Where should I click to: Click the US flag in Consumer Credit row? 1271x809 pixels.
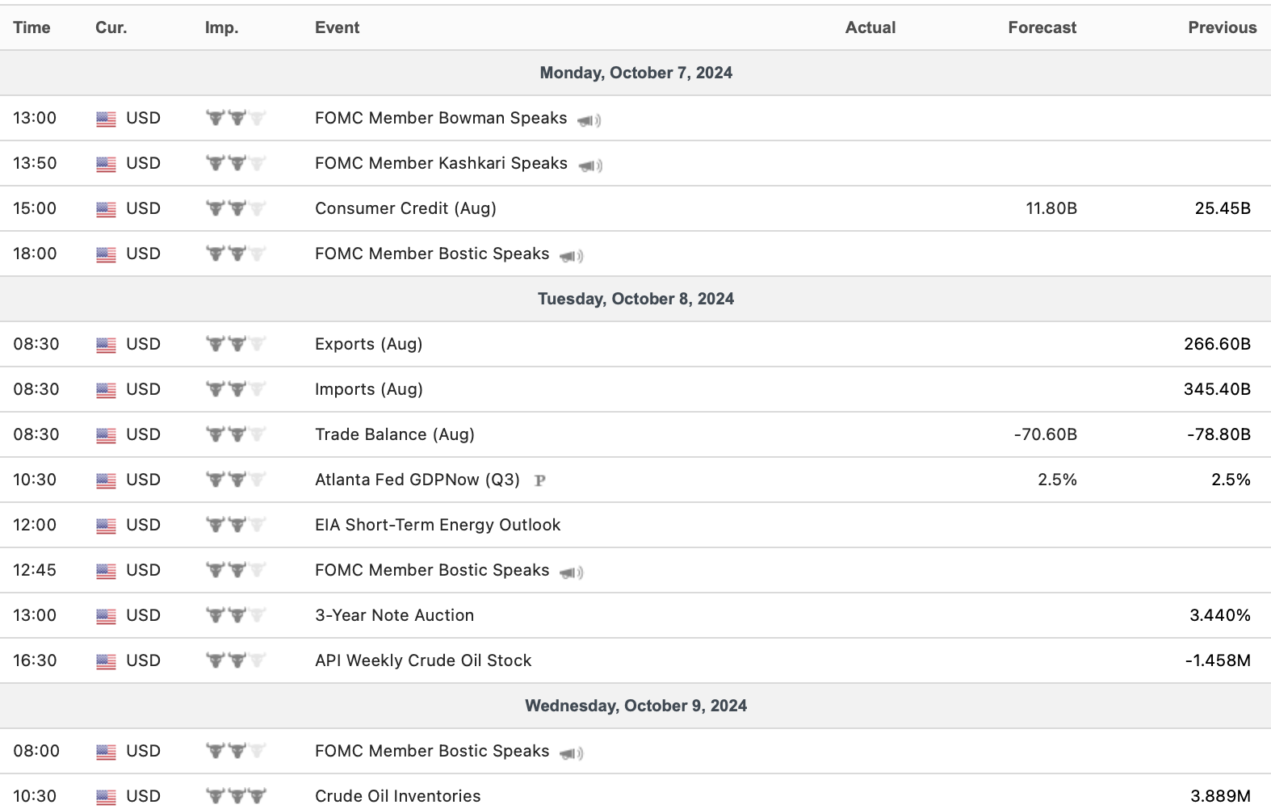[x=106, y=209]
